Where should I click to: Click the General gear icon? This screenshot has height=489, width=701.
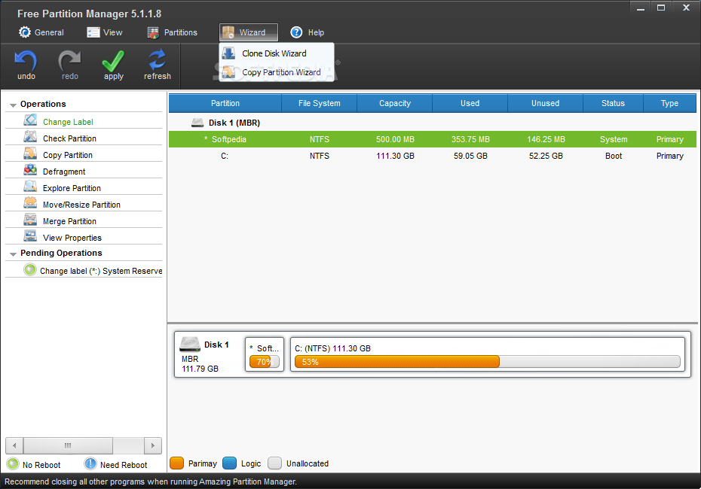[25, 32]
